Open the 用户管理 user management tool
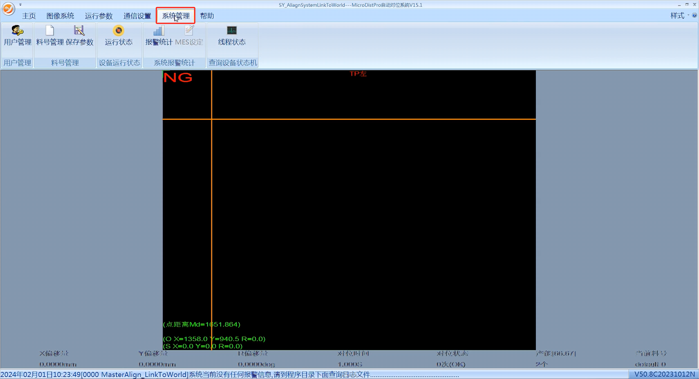 17,36
